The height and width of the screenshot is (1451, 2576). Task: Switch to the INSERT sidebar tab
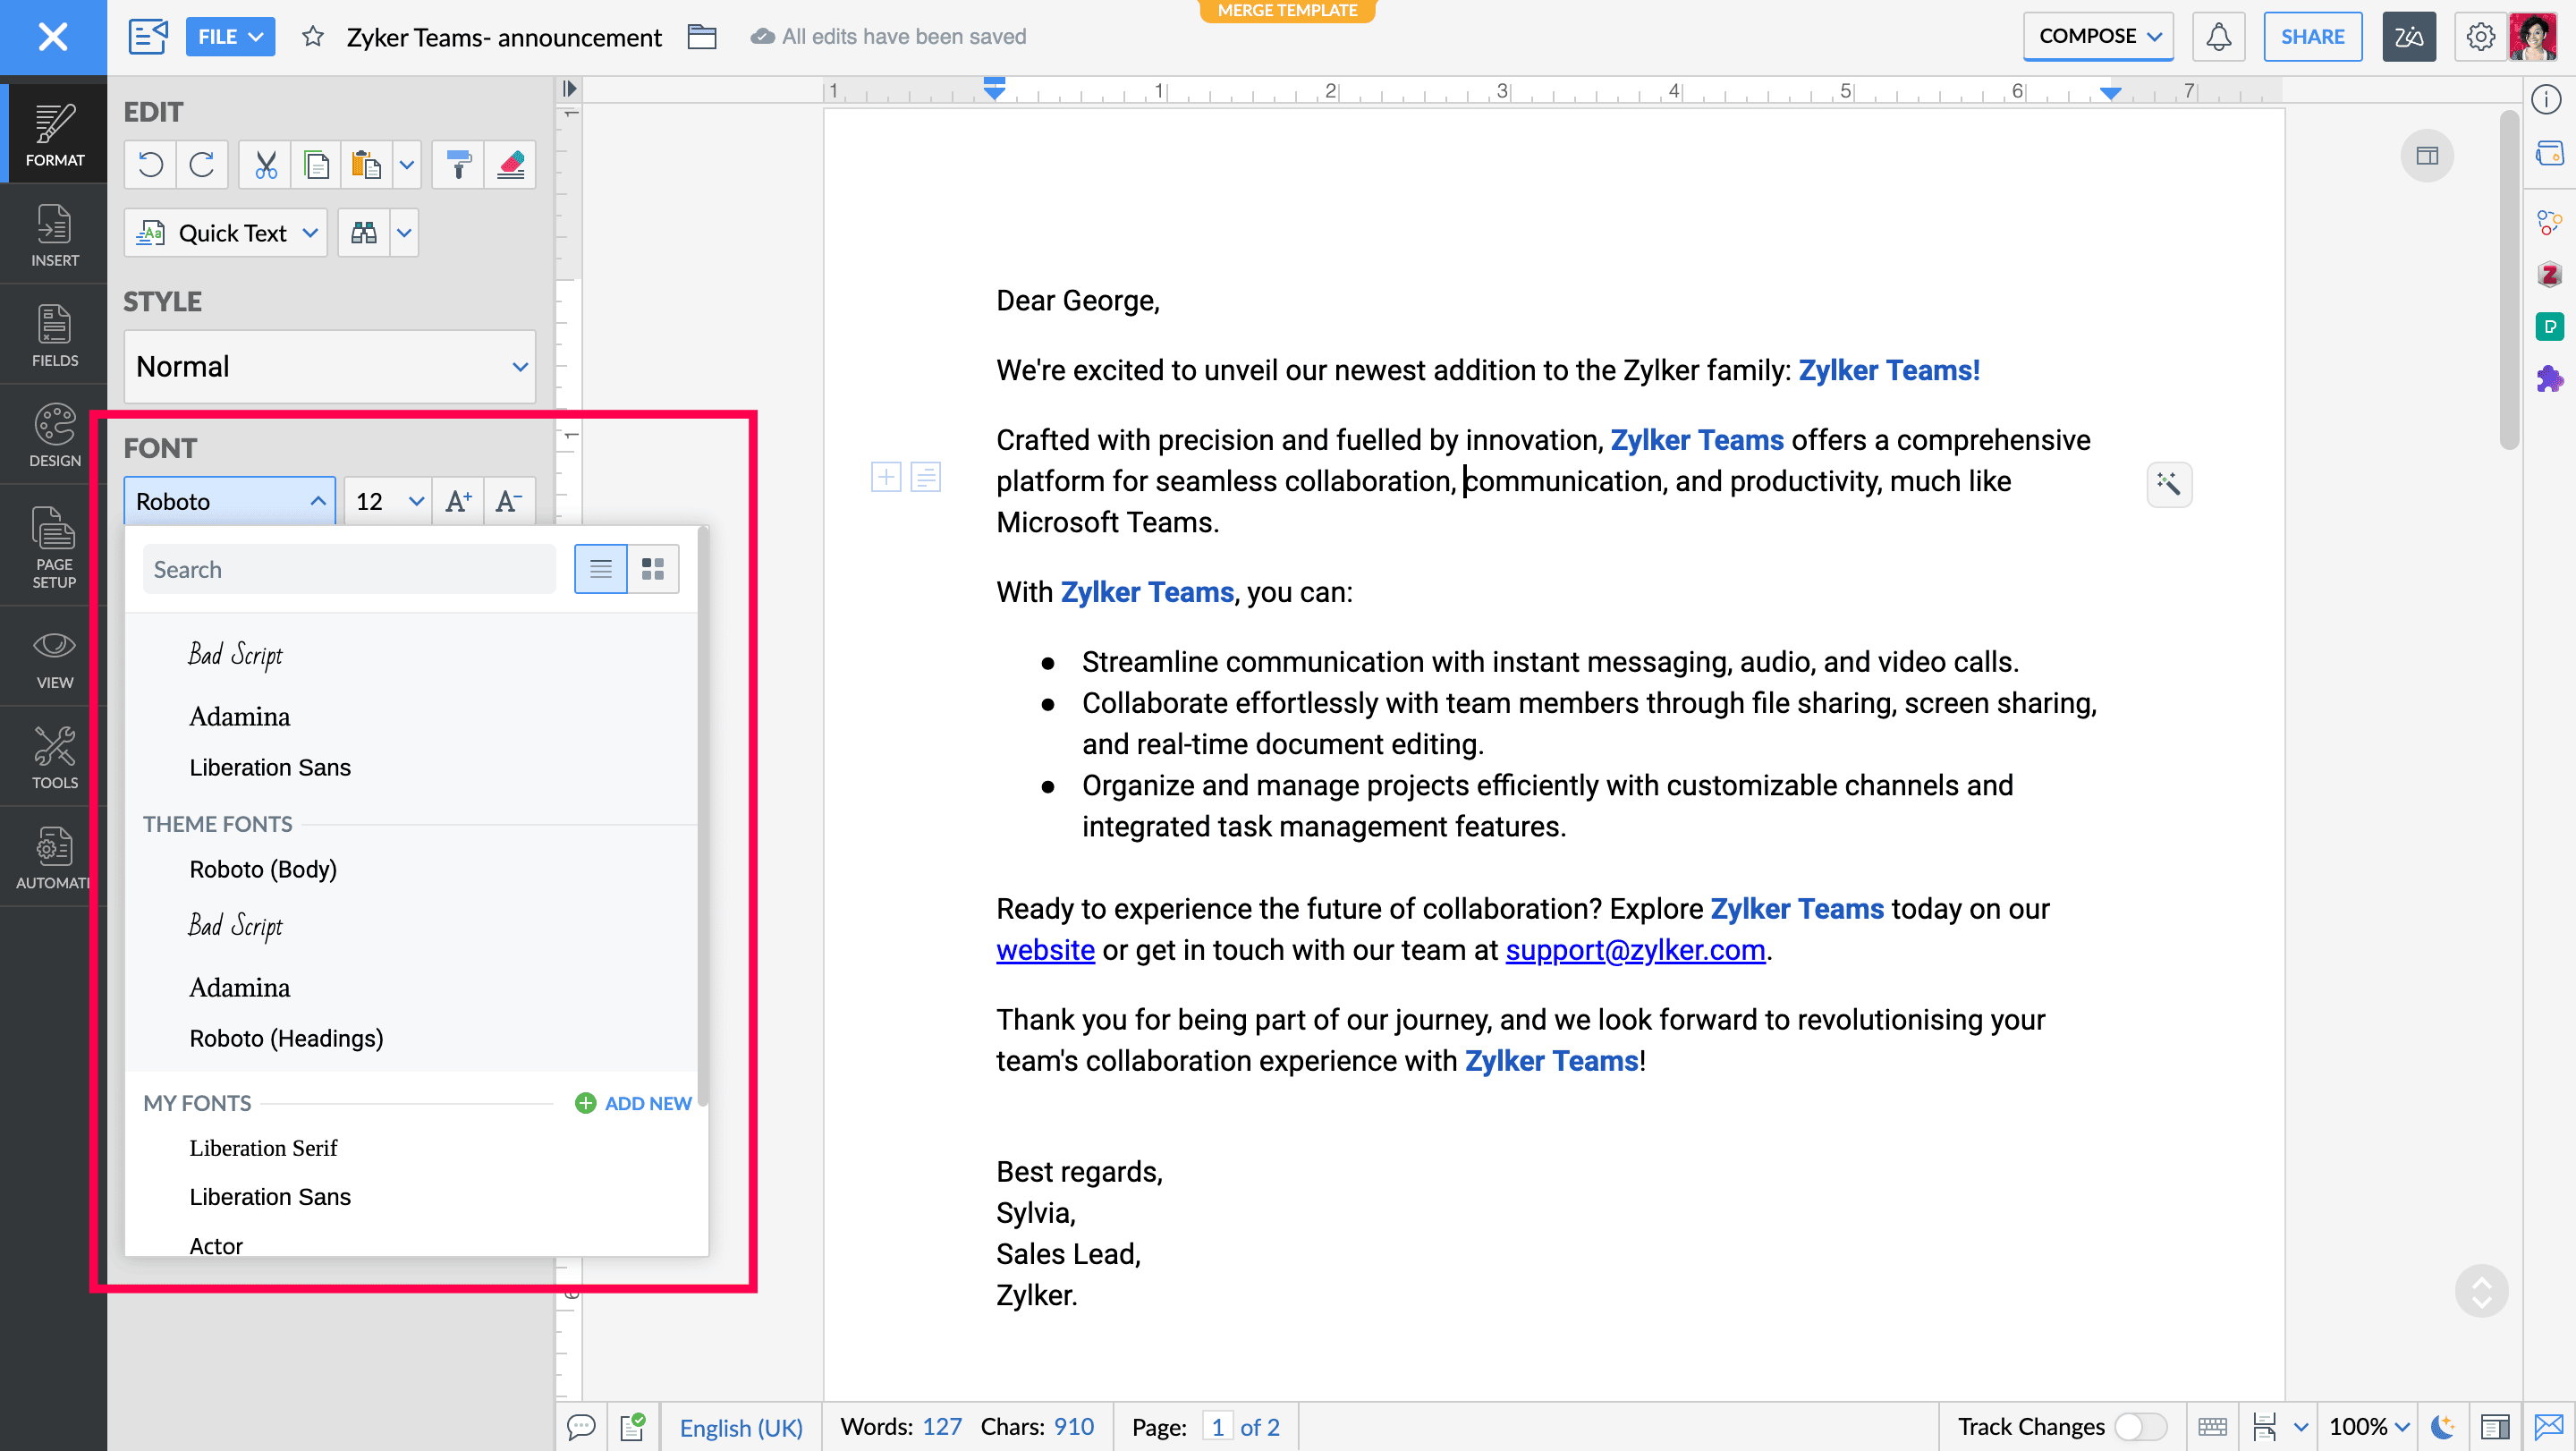pos(54,235)
